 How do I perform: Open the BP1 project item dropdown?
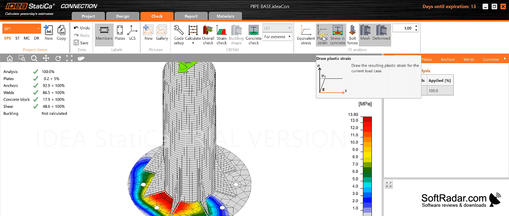[22, 29]
